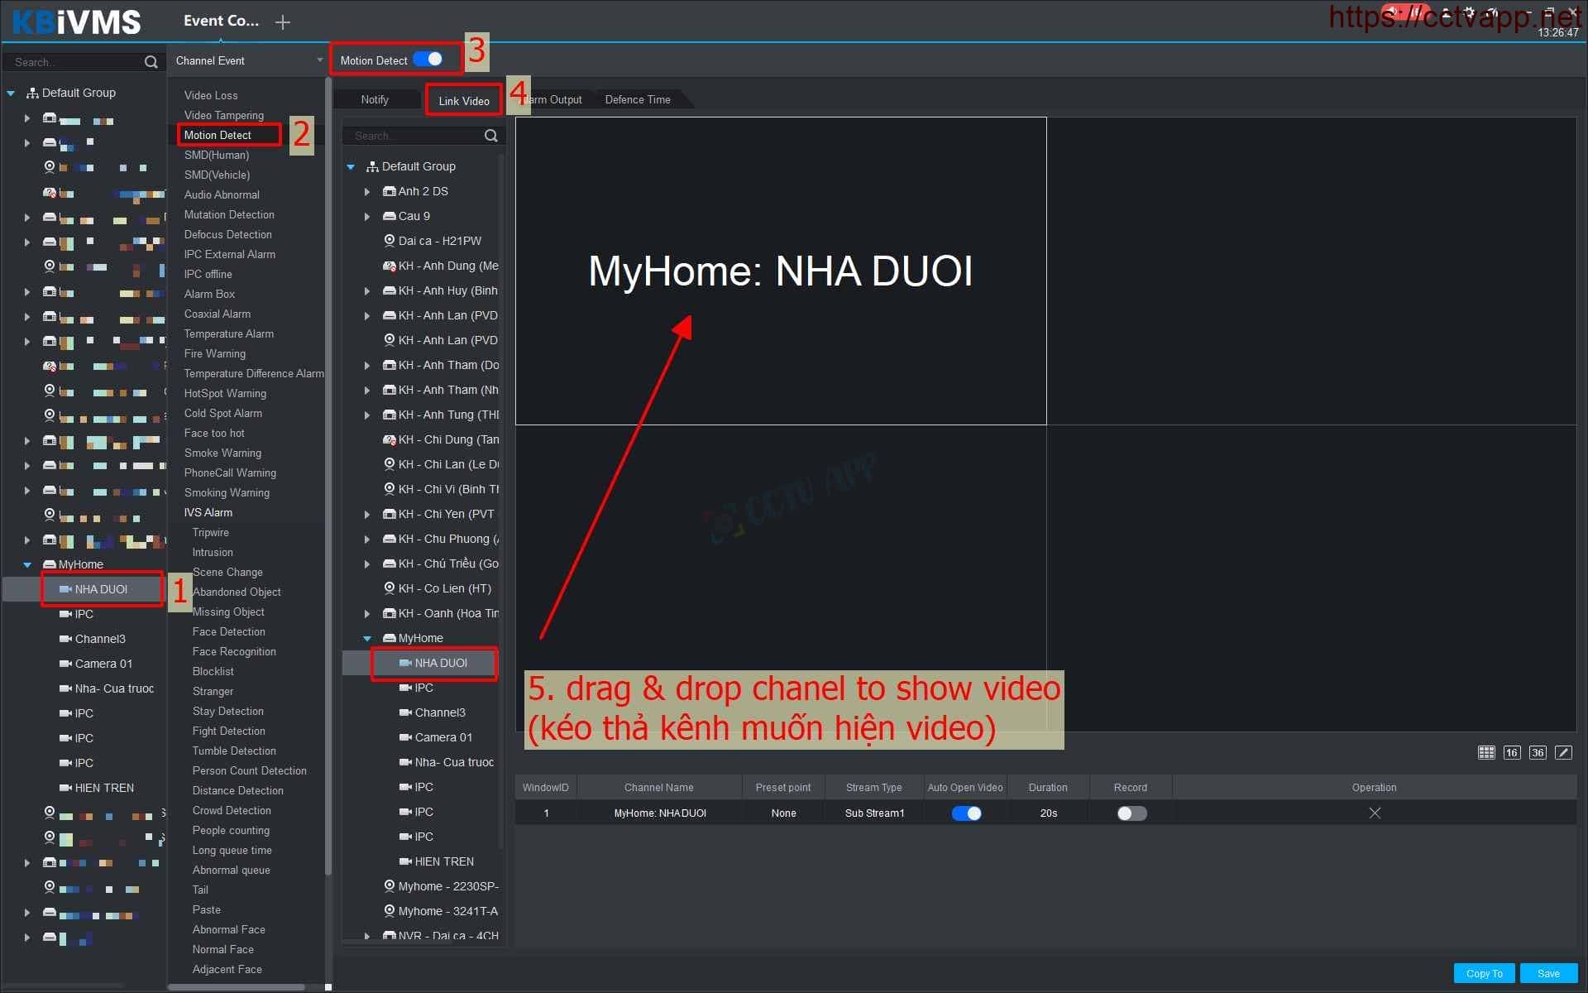This screenshot has height=993, width=1588.
Task: Collapse the MyHome node in Link Video tree
Action: click(367, 638)
